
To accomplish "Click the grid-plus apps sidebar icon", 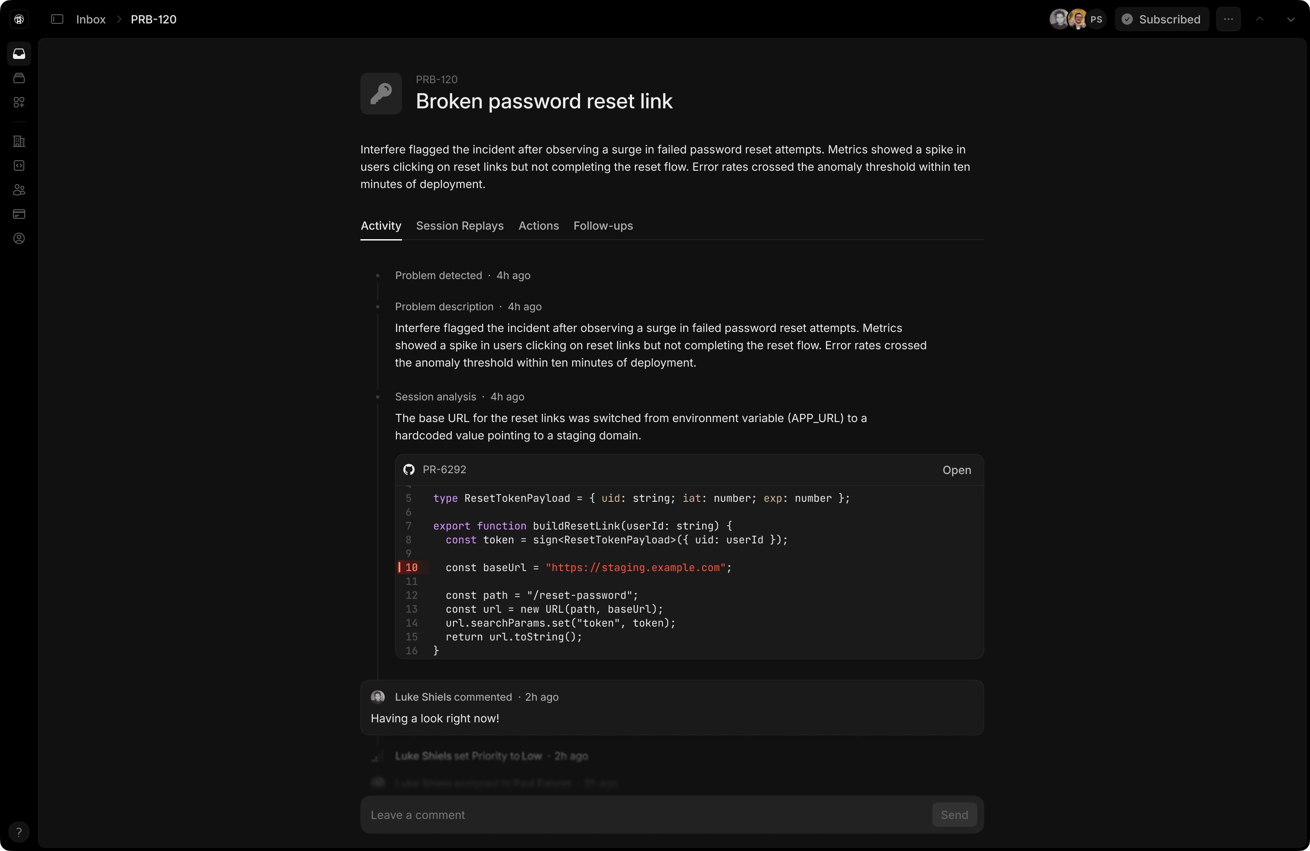I will coord(19,102).
